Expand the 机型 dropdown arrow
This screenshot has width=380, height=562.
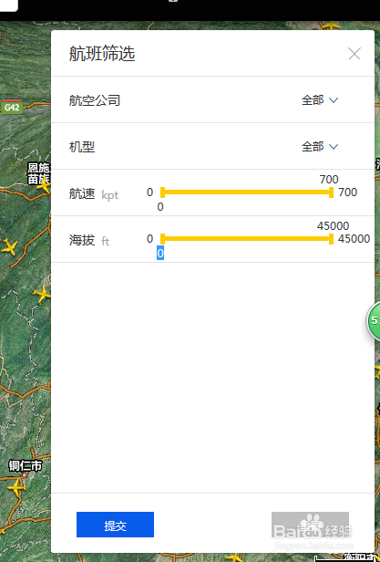click(x=334, y=146)
